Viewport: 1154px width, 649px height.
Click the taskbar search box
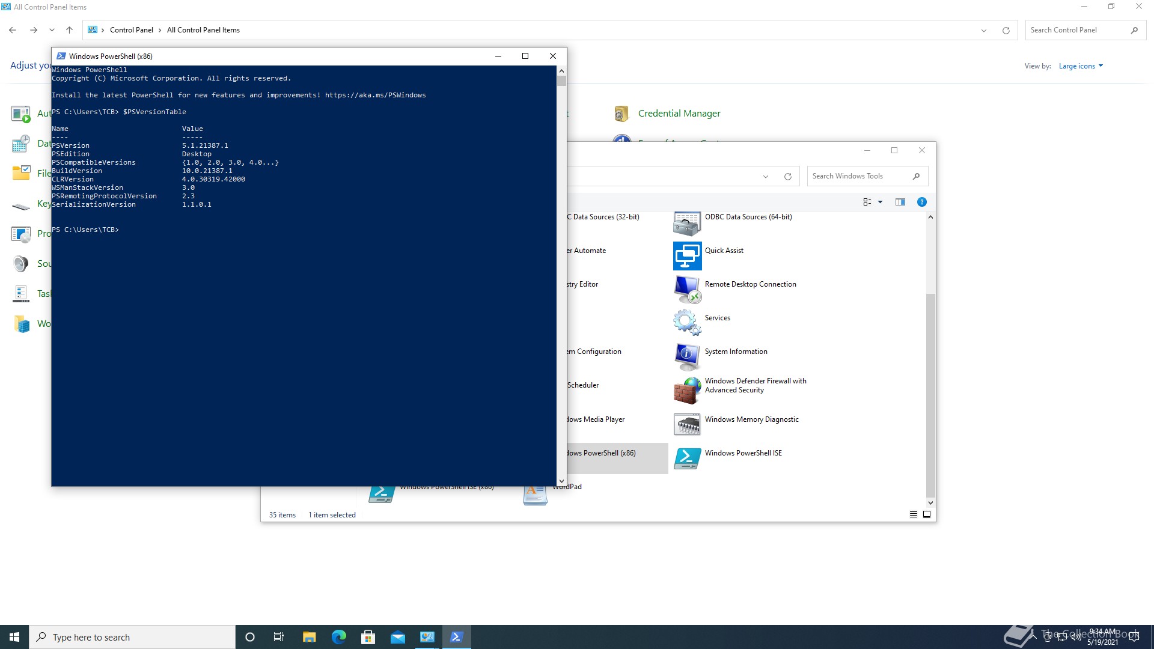(x=132, y=637)
